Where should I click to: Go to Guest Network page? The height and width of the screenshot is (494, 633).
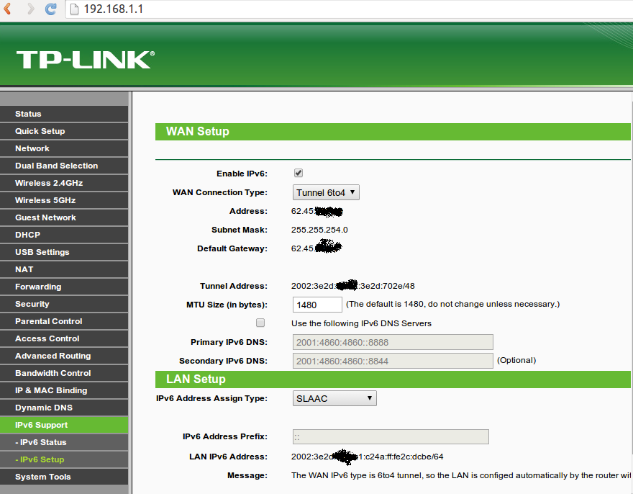tap(64, 217)
